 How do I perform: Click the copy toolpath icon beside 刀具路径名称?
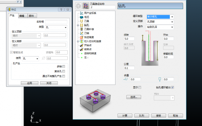86,6
